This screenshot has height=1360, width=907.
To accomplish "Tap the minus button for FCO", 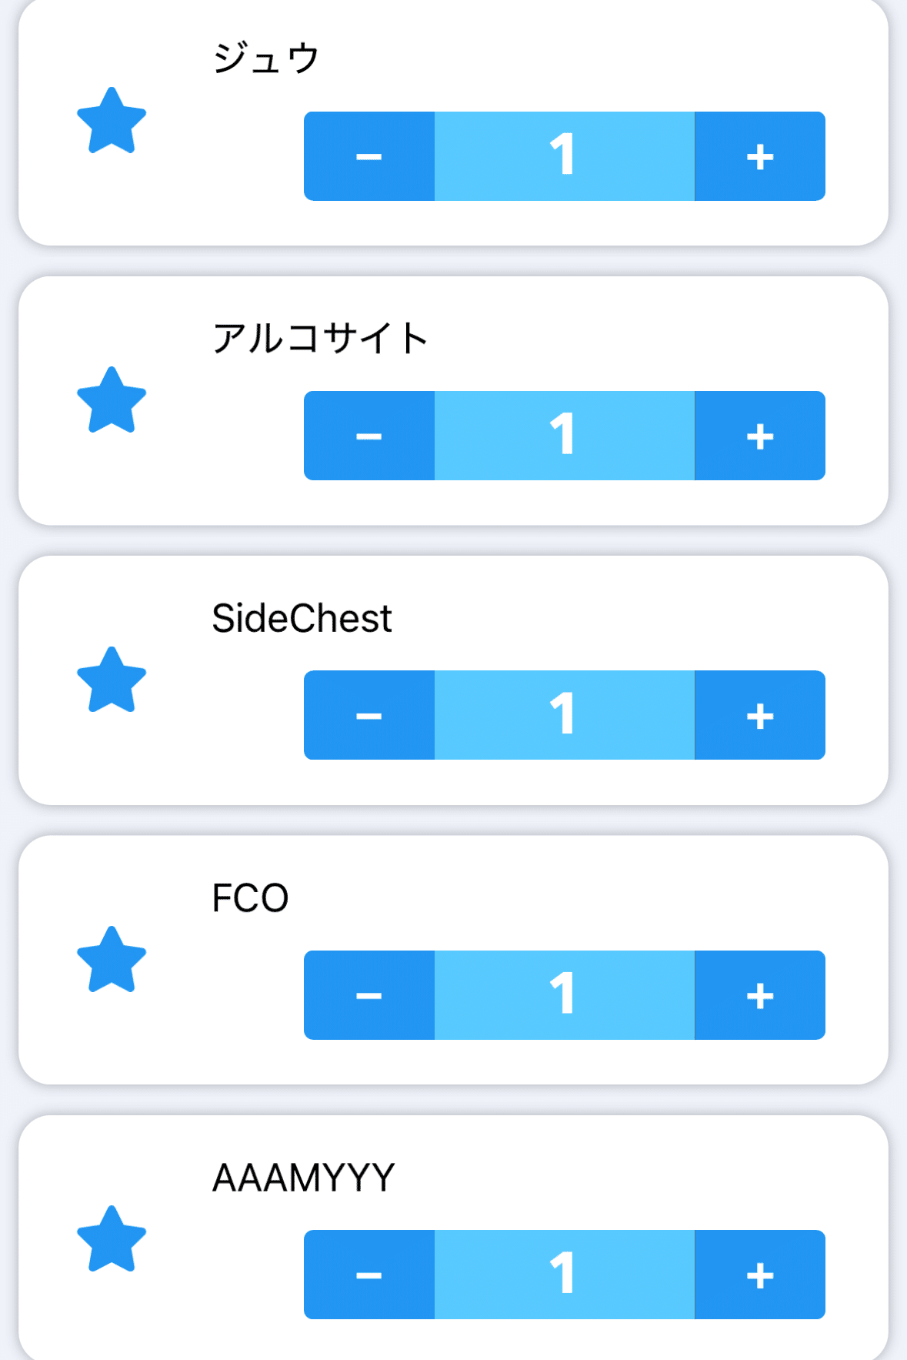I will 369,995.
